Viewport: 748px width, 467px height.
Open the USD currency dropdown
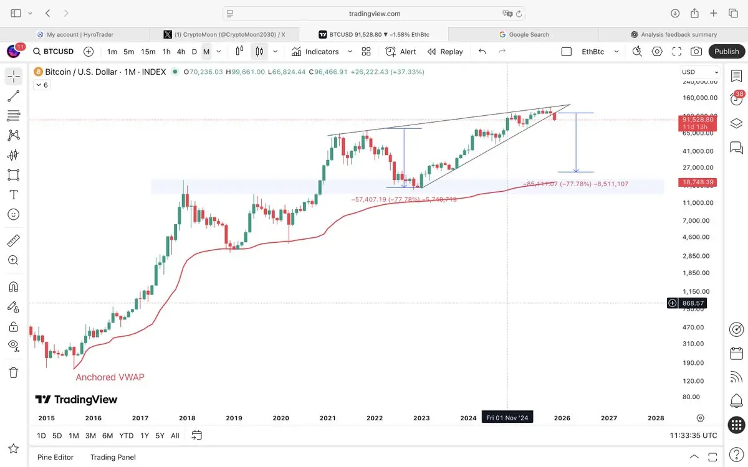coord(699,72)
